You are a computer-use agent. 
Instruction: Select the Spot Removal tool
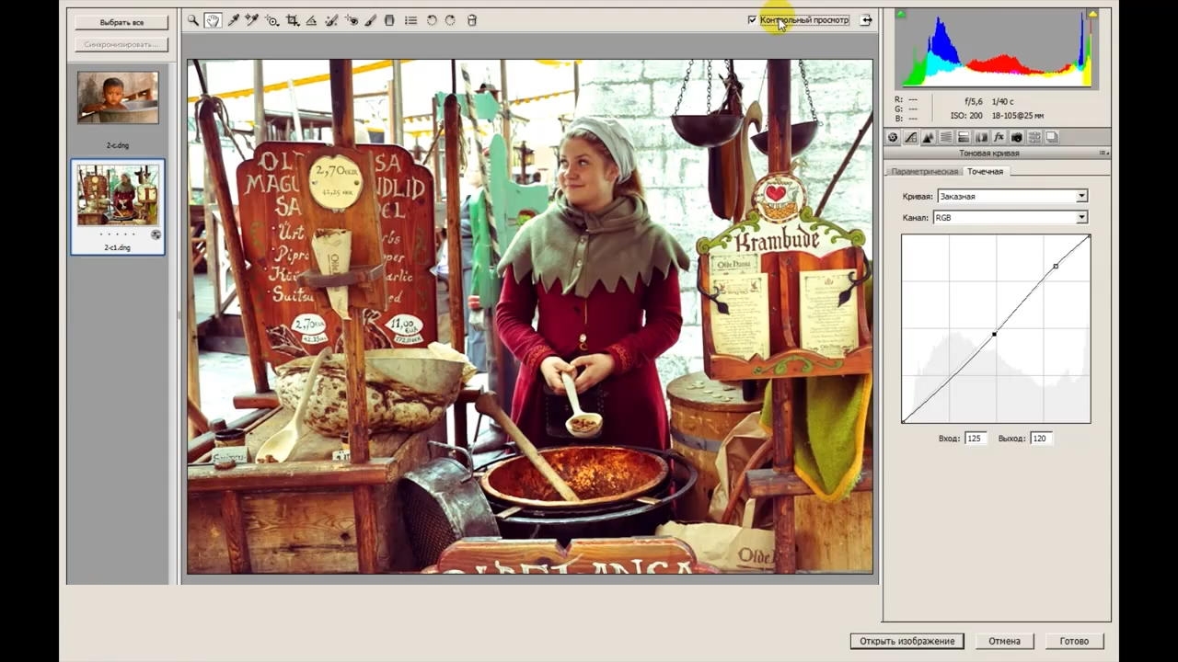click(331, 20)
